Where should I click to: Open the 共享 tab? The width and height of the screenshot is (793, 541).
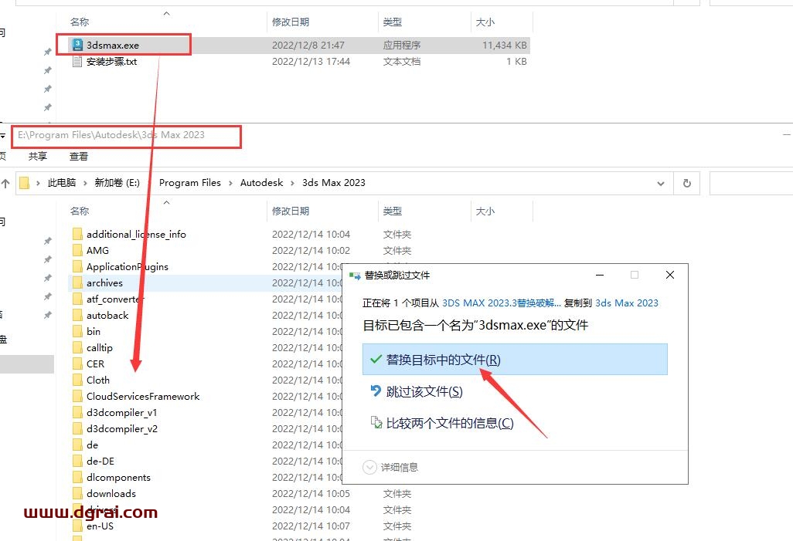pos(38,156)
